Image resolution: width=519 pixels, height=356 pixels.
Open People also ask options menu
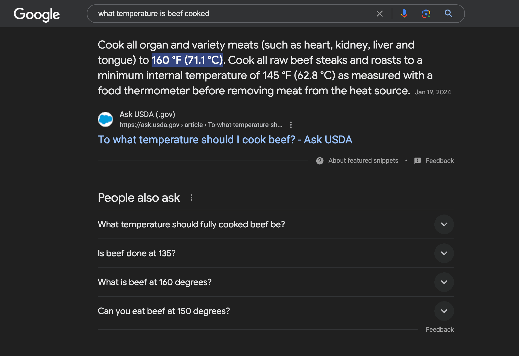click(191, 198)
